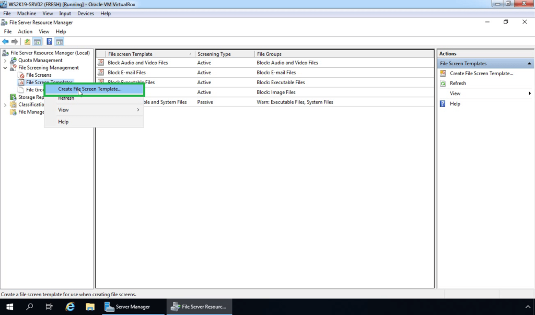Viewport: 535px width, 315px height.
Task: Click the Back arrow toolbar icon
Action: click(x=5, y=42)
